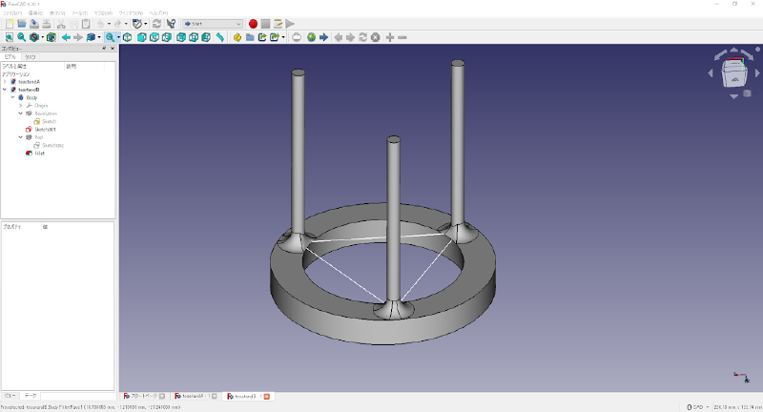Expand the teastandA document node
The image size is (763, 412).
tap(5, 82)
